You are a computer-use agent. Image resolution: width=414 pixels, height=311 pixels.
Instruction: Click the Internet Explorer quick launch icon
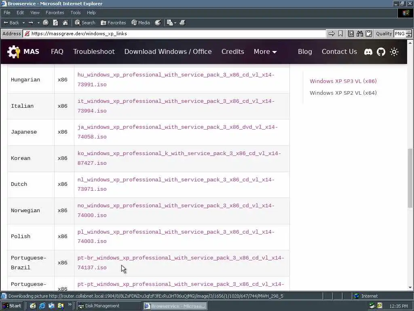42,306
